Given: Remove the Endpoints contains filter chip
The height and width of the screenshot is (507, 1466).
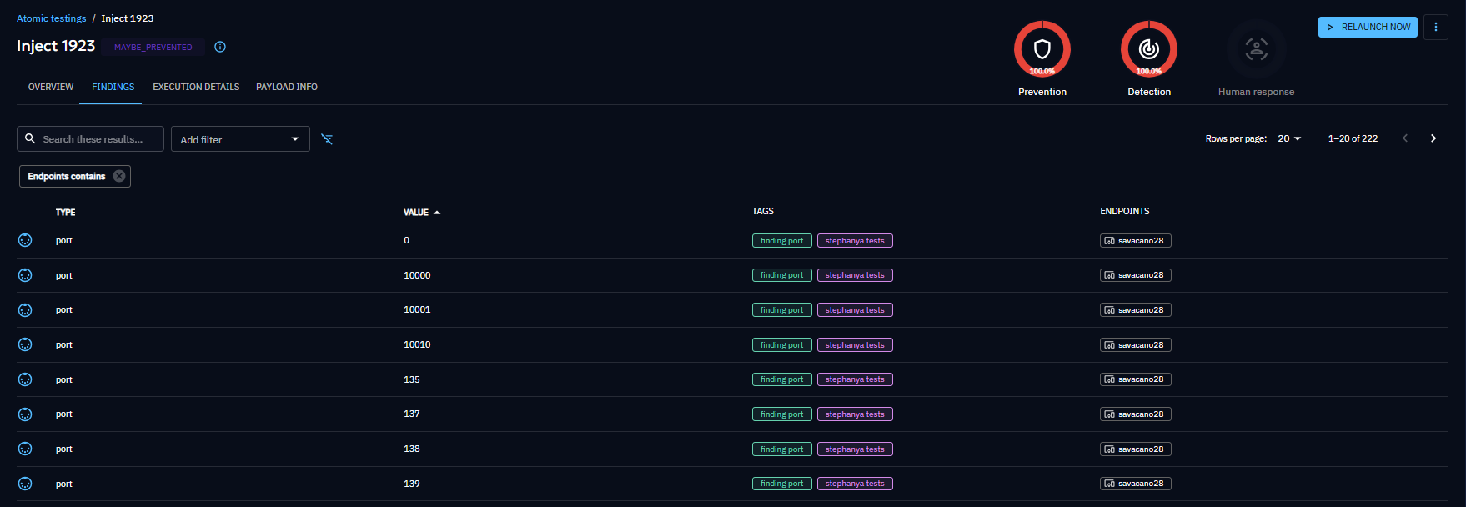Looking at the screenshot, I should pyautogui.click(x=119, y=176).
